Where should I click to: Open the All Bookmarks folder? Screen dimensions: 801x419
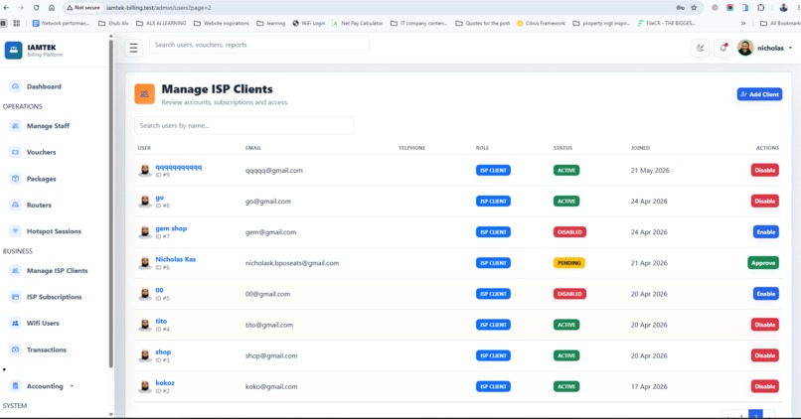[x=780, y=23]
